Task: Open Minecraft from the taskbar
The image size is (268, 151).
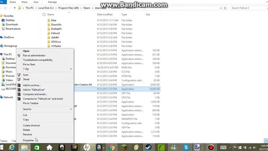Action: (x=124, y=147)
